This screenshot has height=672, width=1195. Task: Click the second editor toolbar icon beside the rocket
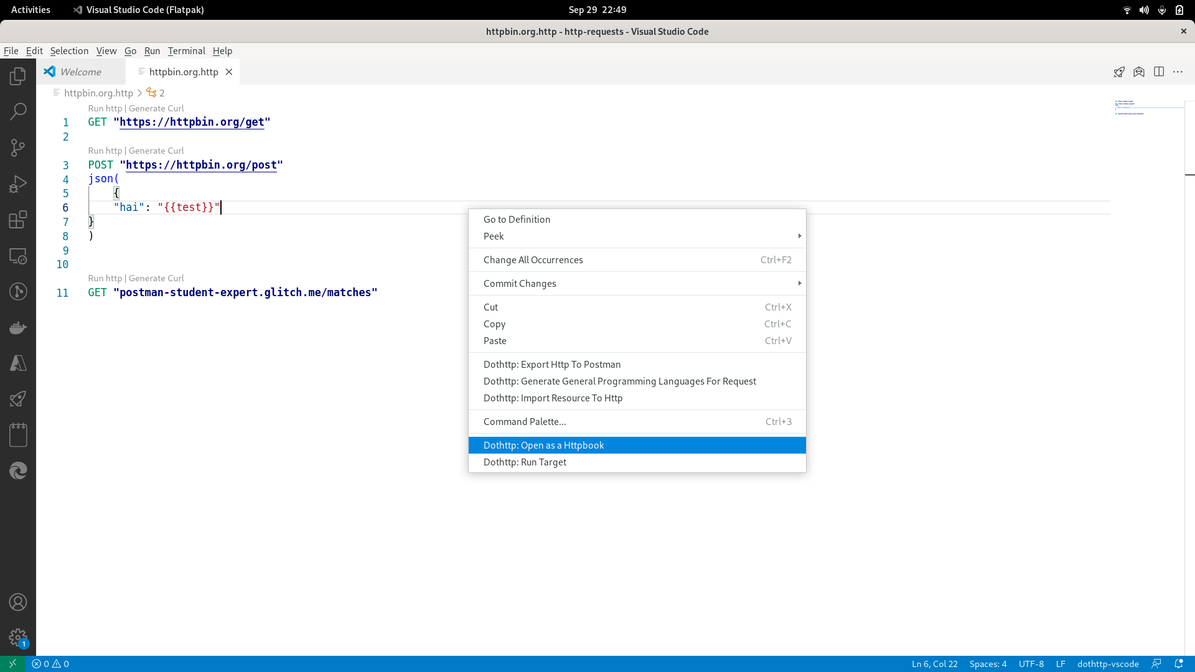[1139, 72]
